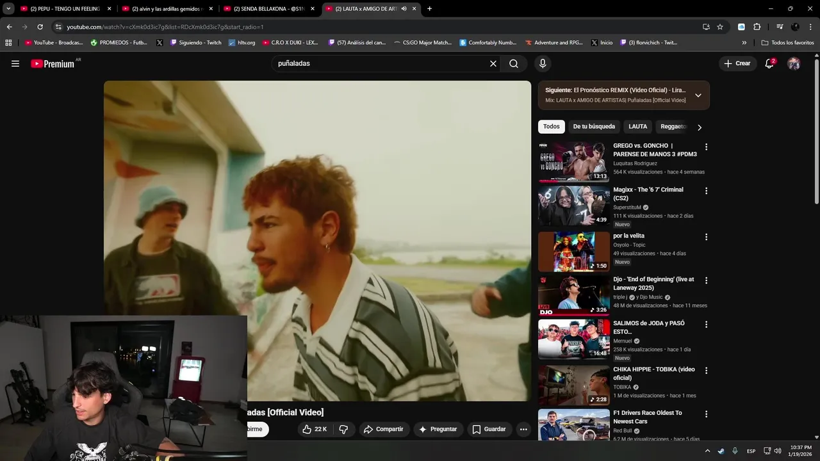Click the Preguntar button
The height and width of the screenshot is (461, 820).
coord(438,429)
